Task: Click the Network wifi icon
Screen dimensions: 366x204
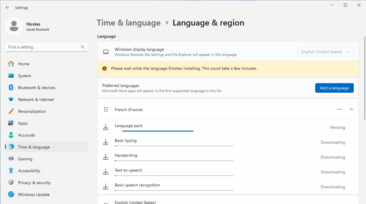Action: (x=11, y=99)
